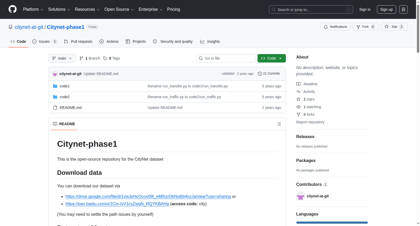The width and height of the screenshot is (420, 226).
Task: Open the README.md file
Action: (71, 108)
